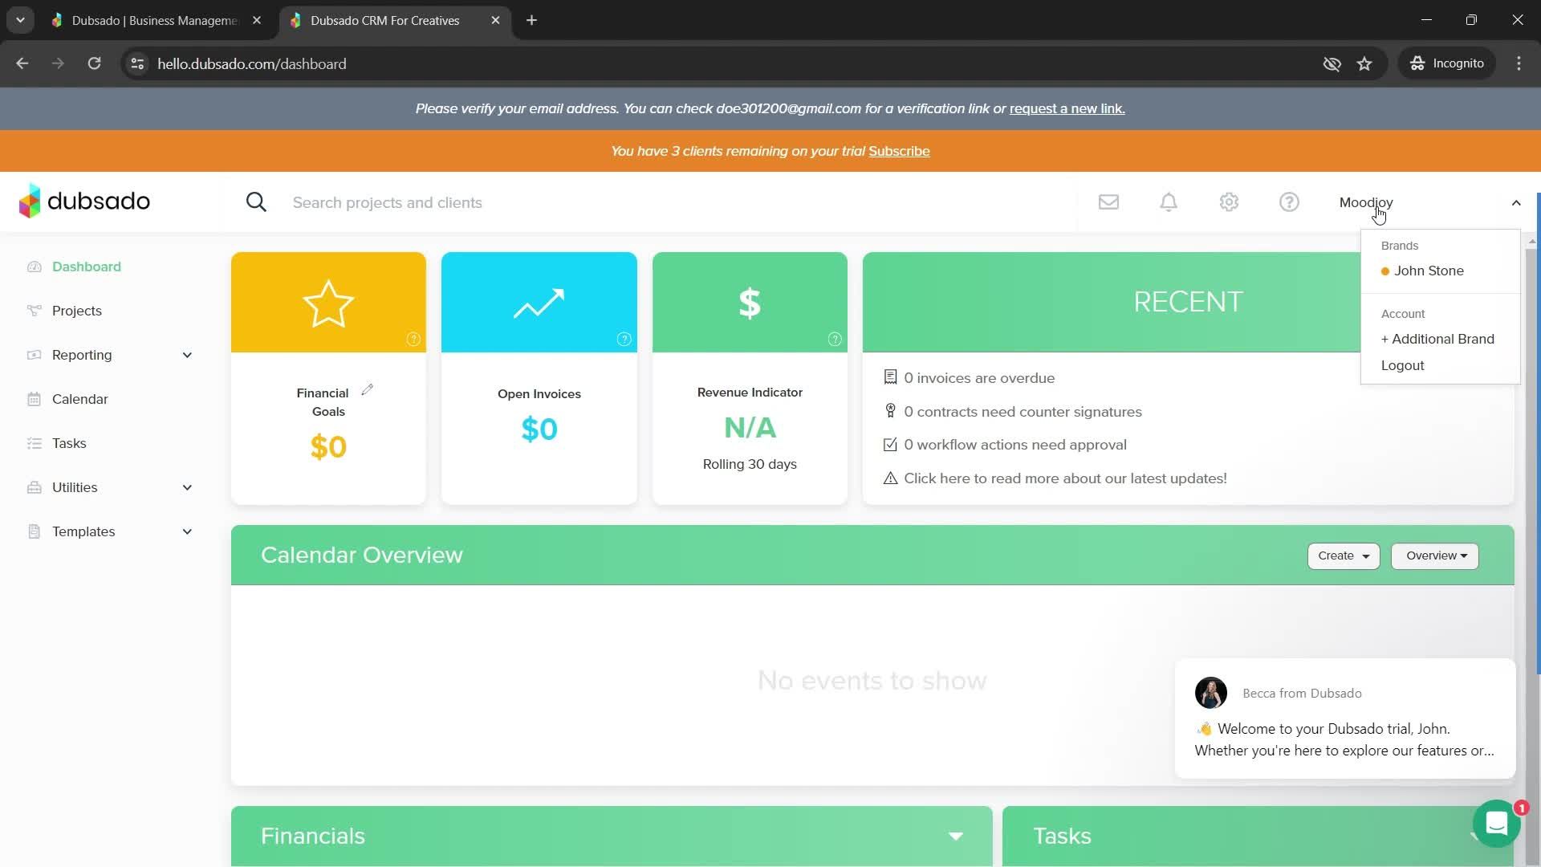Close the Dubsado CRM For Creatives tab
This screenshot has height=867, width=1541.
coord(495,20)
